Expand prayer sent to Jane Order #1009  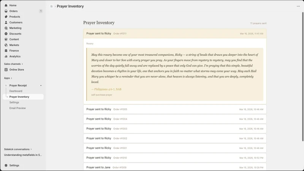click(175, 167)
